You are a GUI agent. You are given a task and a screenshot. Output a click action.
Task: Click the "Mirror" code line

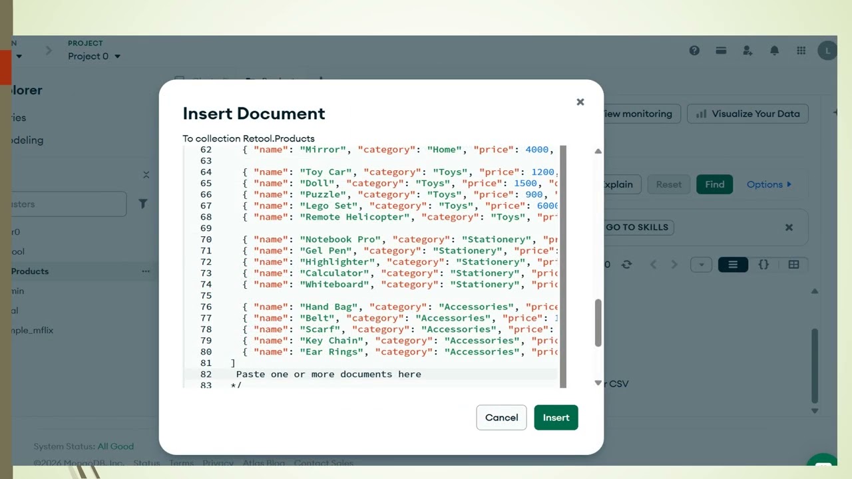pos(399,150)
